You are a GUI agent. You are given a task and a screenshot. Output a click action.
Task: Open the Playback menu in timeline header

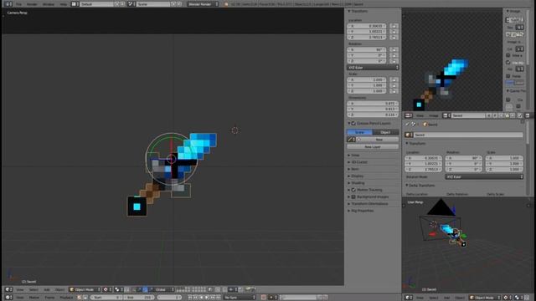(66, 298)
